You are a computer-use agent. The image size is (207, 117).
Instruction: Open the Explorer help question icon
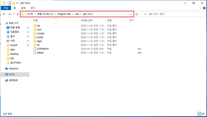tap(204, 8)
